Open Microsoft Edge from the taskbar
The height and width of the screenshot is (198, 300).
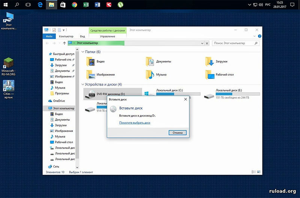coord(40,4)
